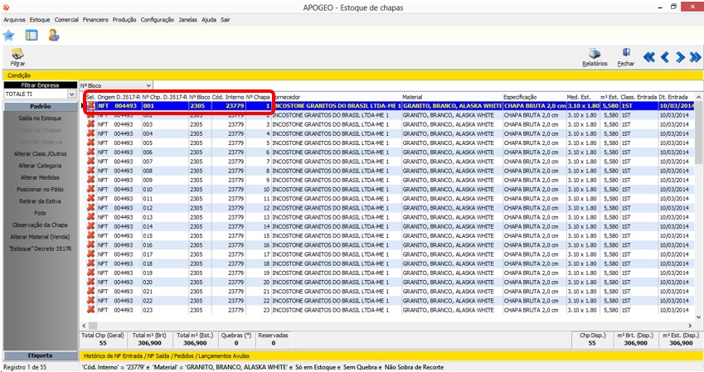Click the blue star favorites icon
This screenshot has width=704, height=372.
pos(8,36)
